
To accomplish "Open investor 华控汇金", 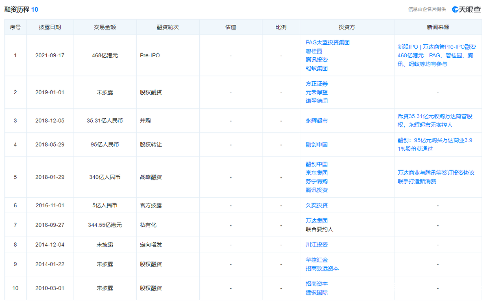I will 317,260.
